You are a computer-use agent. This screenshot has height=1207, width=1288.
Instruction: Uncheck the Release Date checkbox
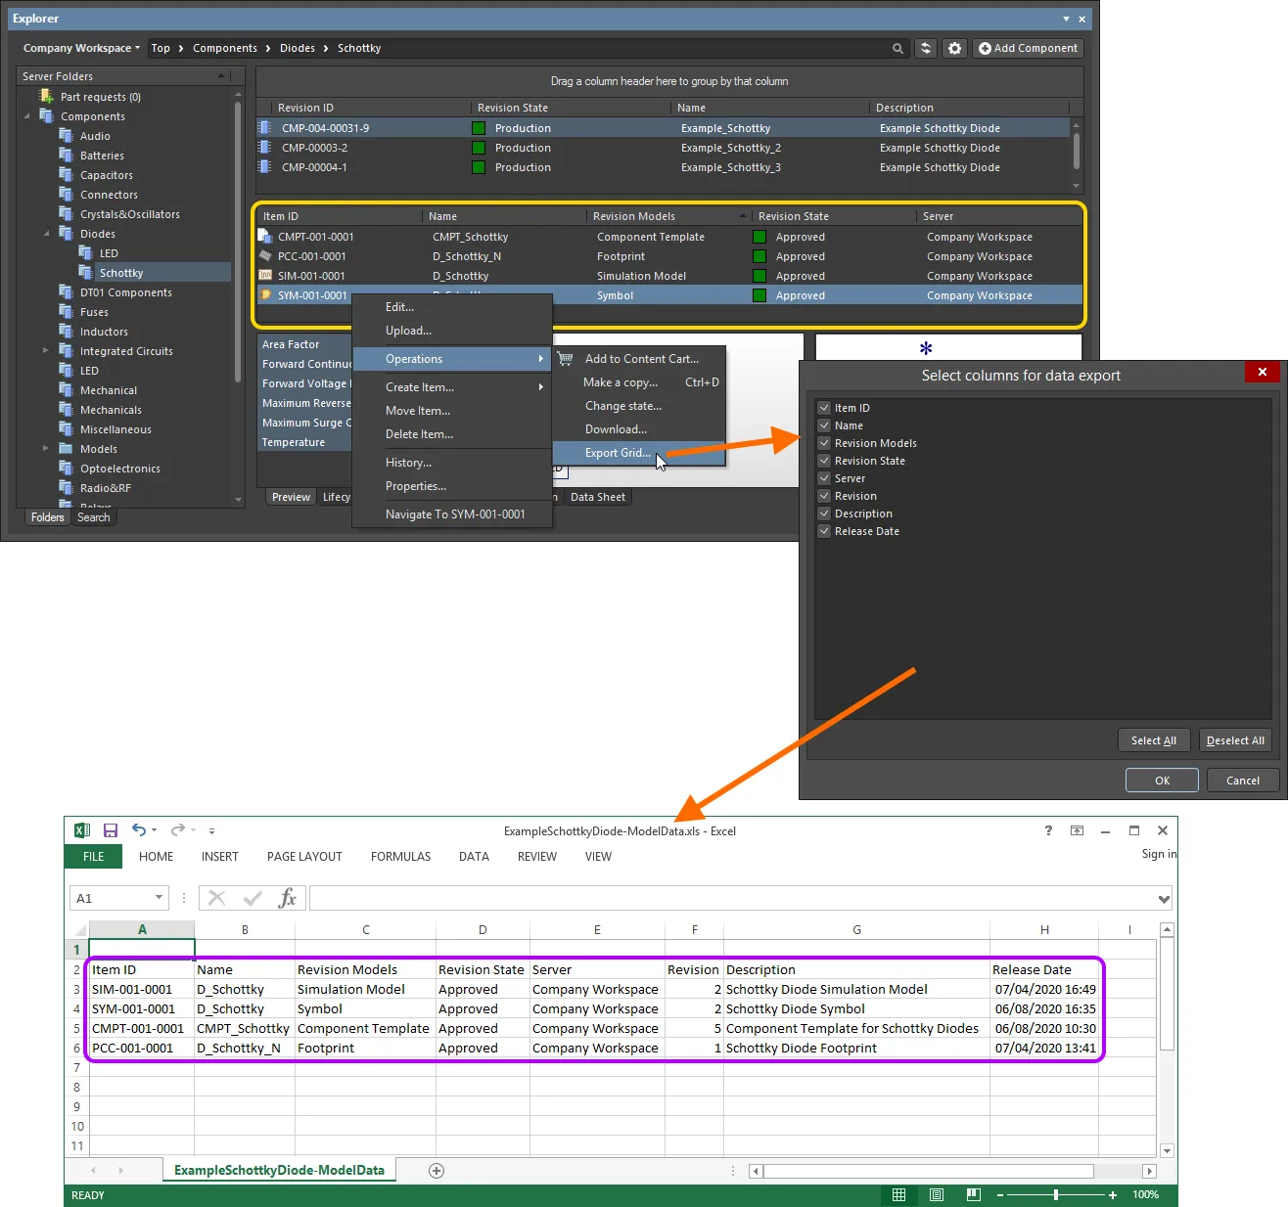click(824, 531)
